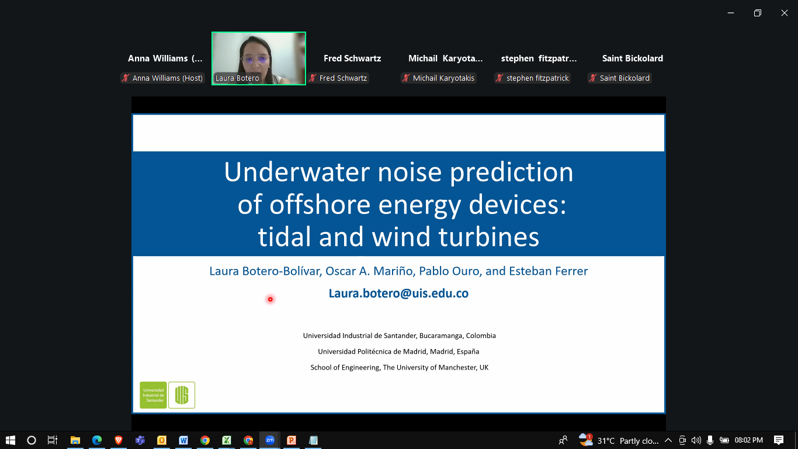Screen dimensions: 798x449
Task: Click the Zoom icon in taskbar
Action: (x=270, y=440)
